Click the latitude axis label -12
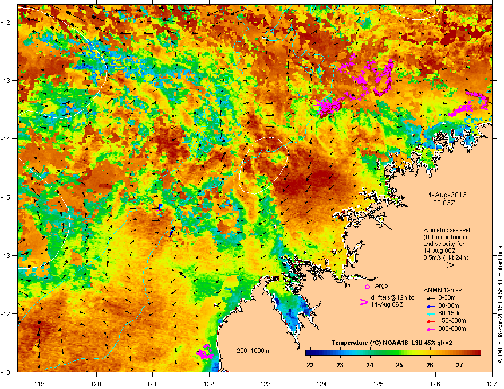Viewport: 504px width, 389px height. click(x=6, y=22)
